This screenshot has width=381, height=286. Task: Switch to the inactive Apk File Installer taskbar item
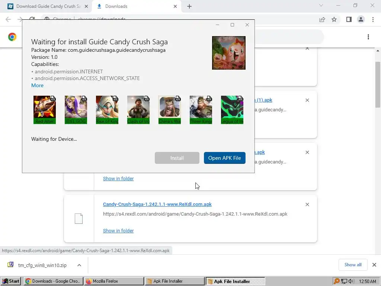[175, 281]
